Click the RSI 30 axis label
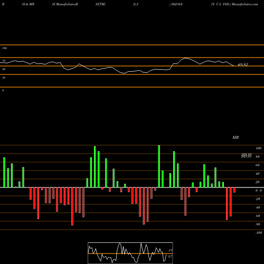This screenshot has height=264, width=264. pyautogui.click(x=4, y=78)
